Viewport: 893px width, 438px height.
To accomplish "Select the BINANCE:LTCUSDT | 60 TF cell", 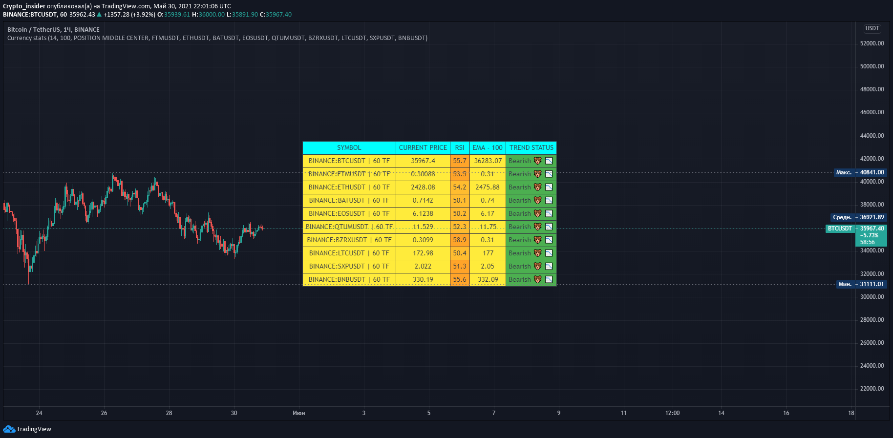I will pos(349,253).
